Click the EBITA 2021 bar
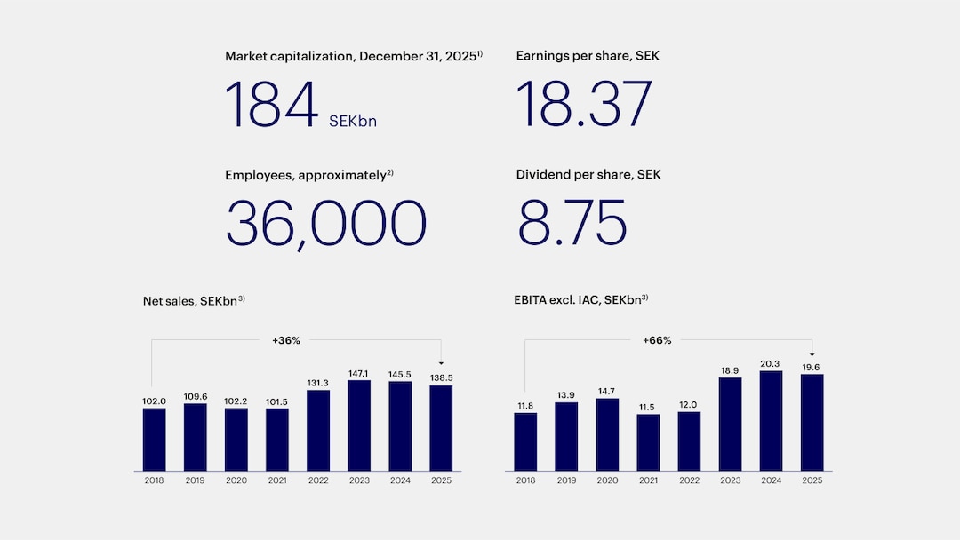The width and height of the screenshot is (960, 540). point(648,442)
